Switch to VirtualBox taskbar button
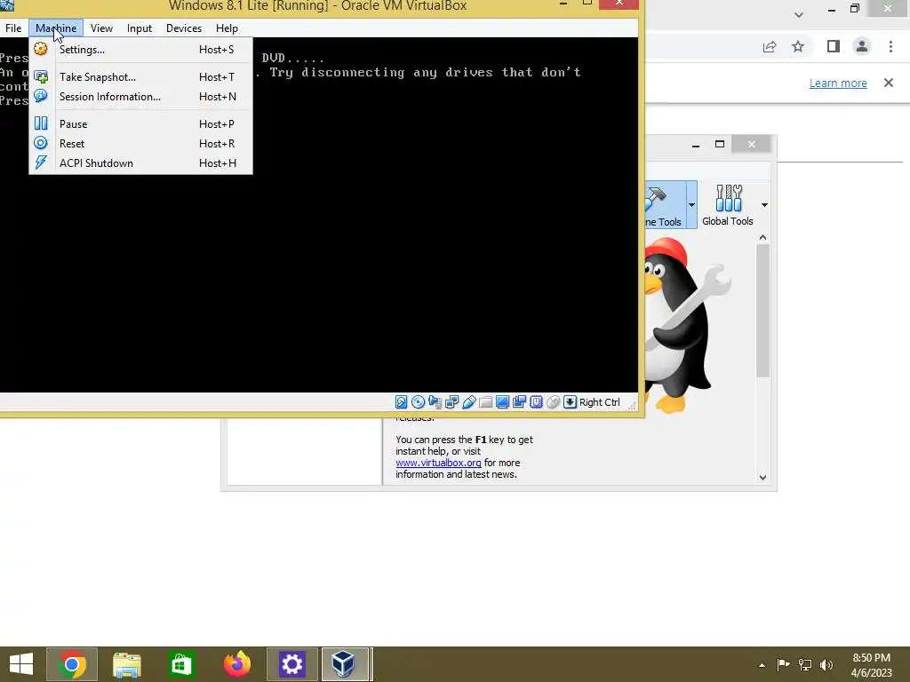This screenshot has height=682, width=910. click(345, 664)
